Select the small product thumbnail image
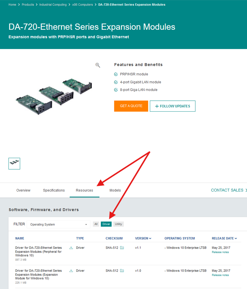Viewport: 247px width, 289px height. [x=14, y=163]
